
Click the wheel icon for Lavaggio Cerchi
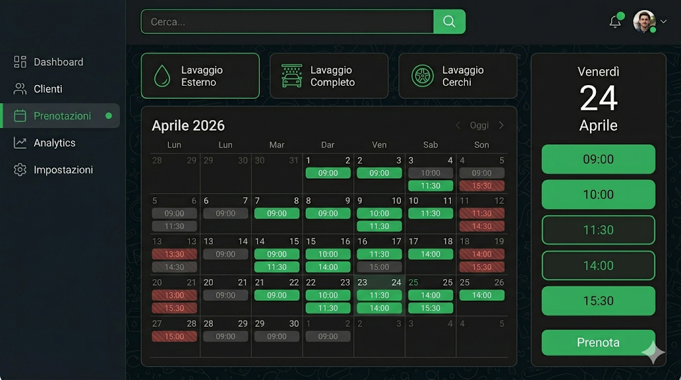tap(422, 76)
